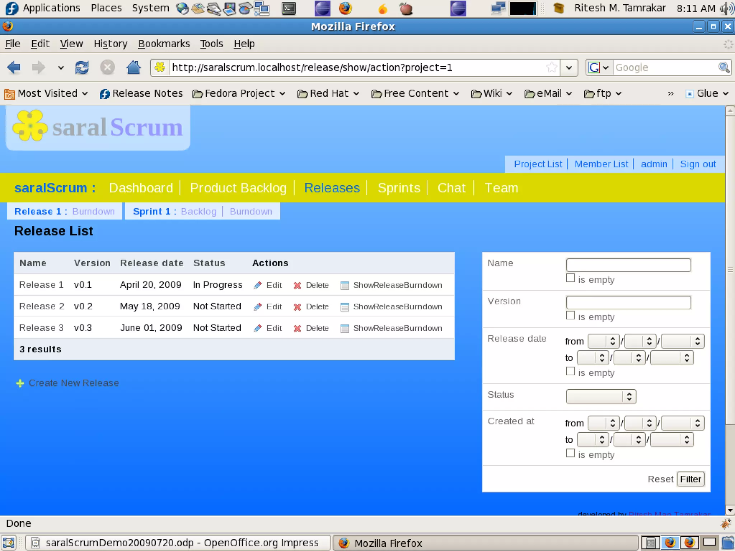Tick Created at 'is empty' checkbox

pos(570,453)
